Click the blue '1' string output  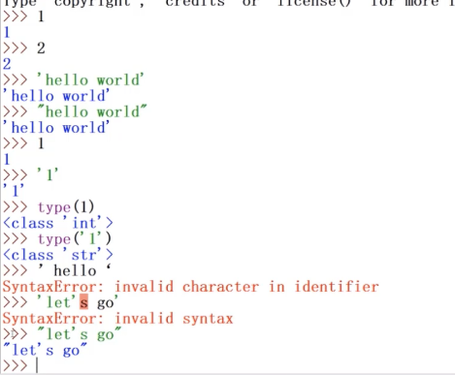click(x=14, y=191)
